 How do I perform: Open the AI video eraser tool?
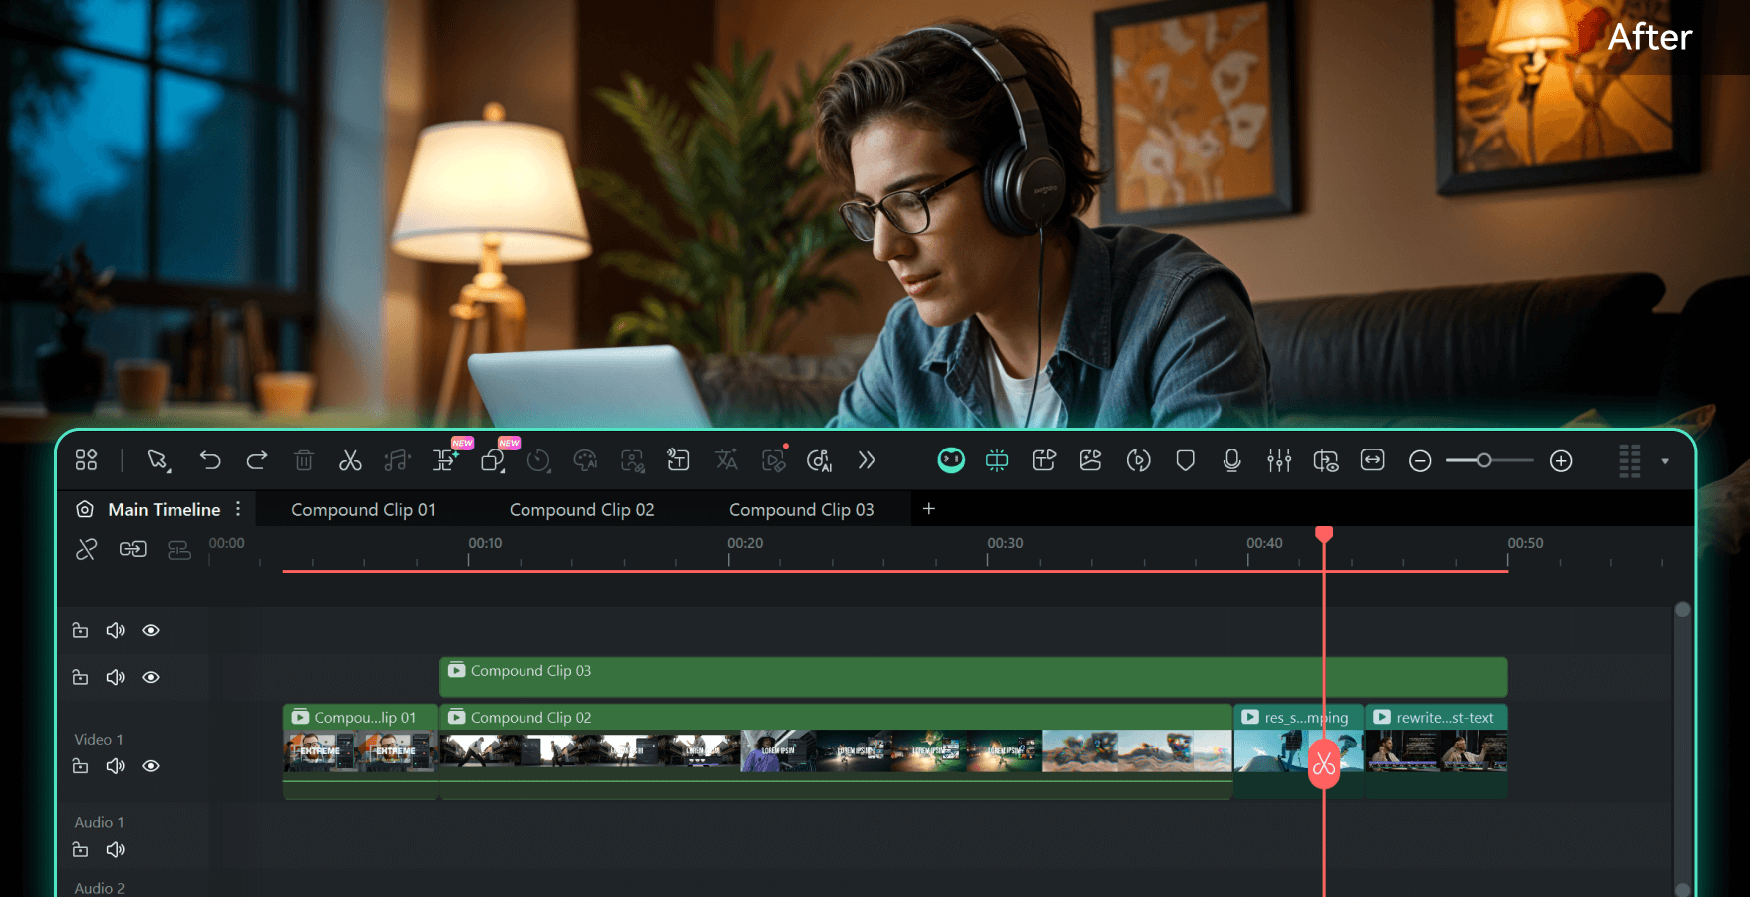(x=774, y=459)
